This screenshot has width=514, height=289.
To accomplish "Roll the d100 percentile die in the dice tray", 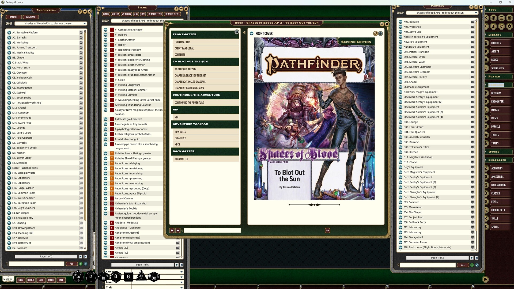I will coord(153,278).
